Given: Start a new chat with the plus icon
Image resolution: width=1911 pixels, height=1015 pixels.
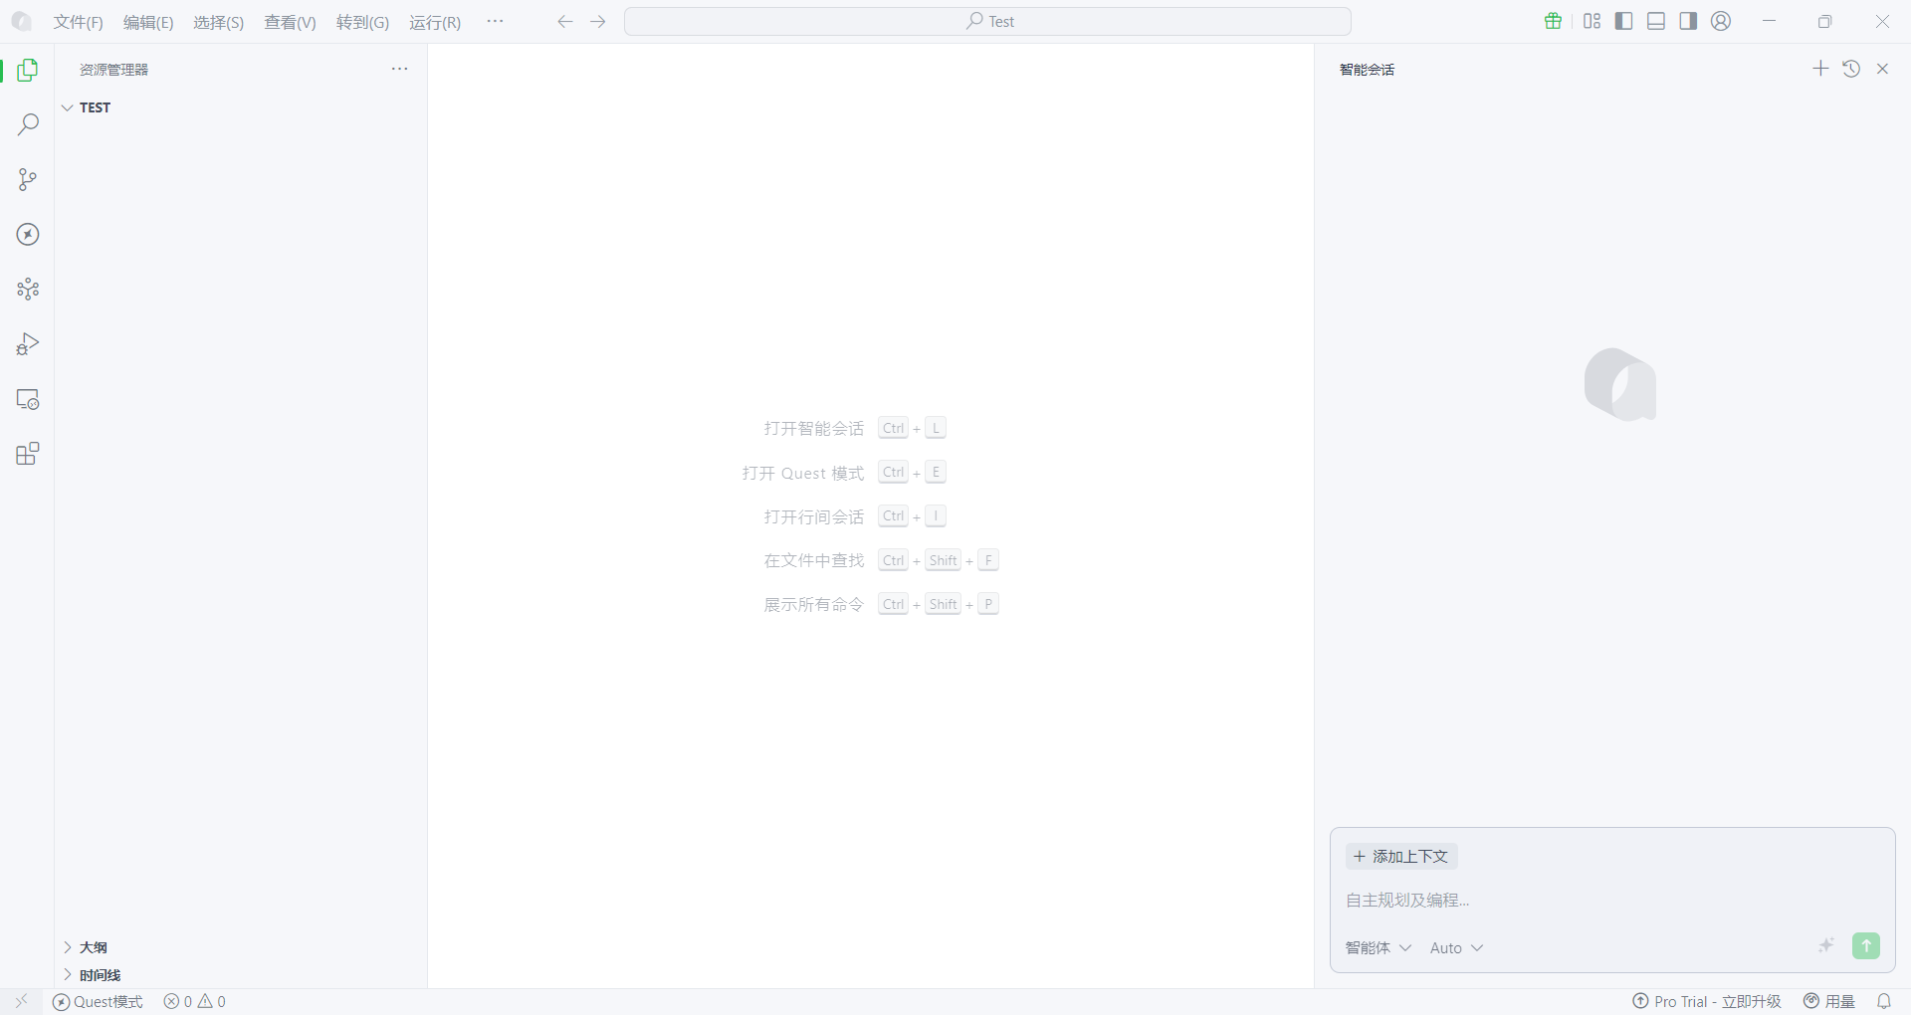Looking at the screenshot, I should pos(1820,68).
